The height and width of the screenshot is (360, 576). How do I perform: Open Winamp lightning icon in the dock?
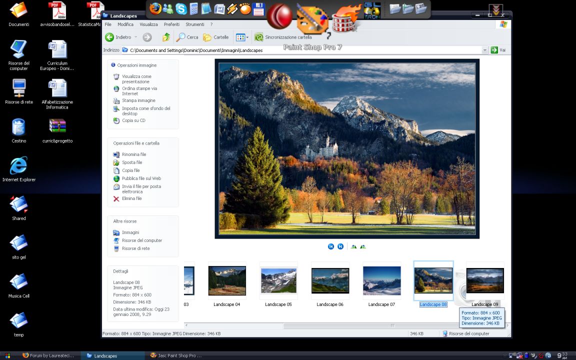232,8
